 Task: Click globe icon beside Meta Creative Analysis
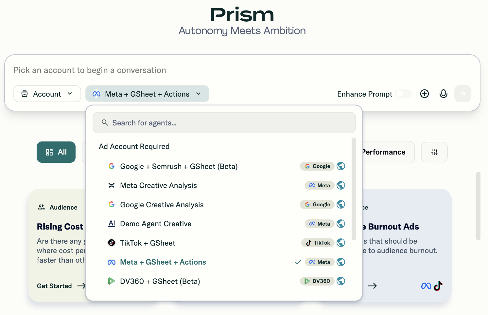341,185
